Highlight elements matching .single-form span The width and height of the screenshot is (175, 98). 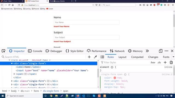(x=125, y=74)
